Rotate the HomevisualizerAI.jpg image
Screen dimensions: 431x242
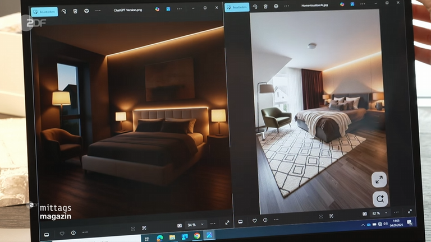(255, 7)
